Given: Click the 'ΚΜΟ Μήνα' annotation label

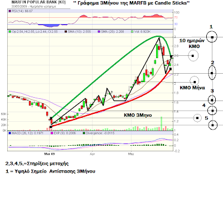Looking at the screenshot, I should [192, 88].
